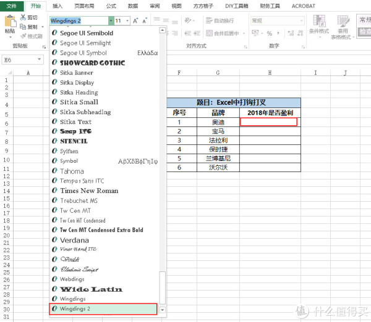Select the Symbol font
371x322 pixels.
tap(104, 161)
